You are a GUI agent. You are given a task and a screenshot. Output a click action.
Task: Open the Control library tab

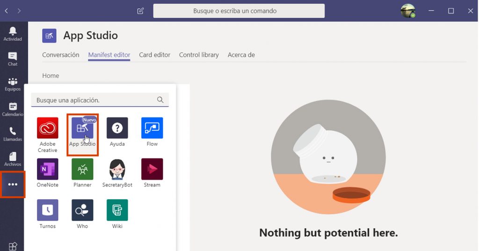click(199, 55)
